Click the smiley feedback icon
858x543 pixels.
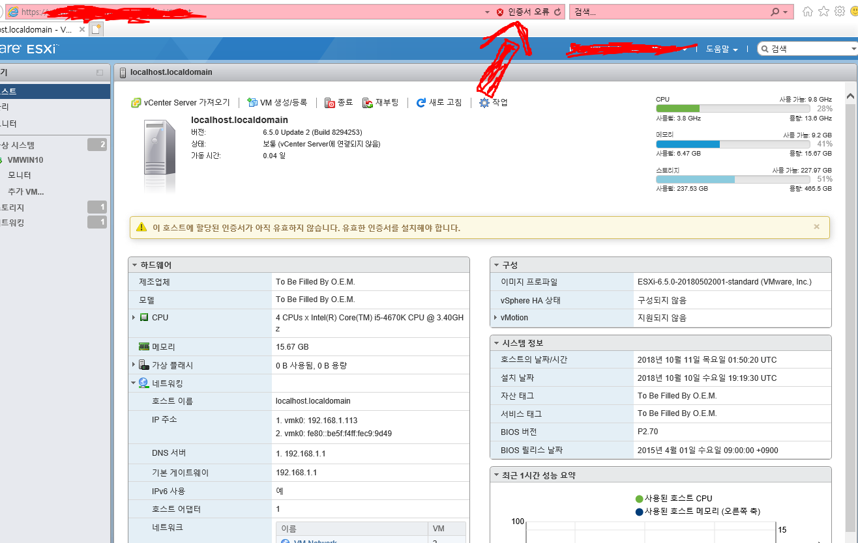tap(853, 12)
